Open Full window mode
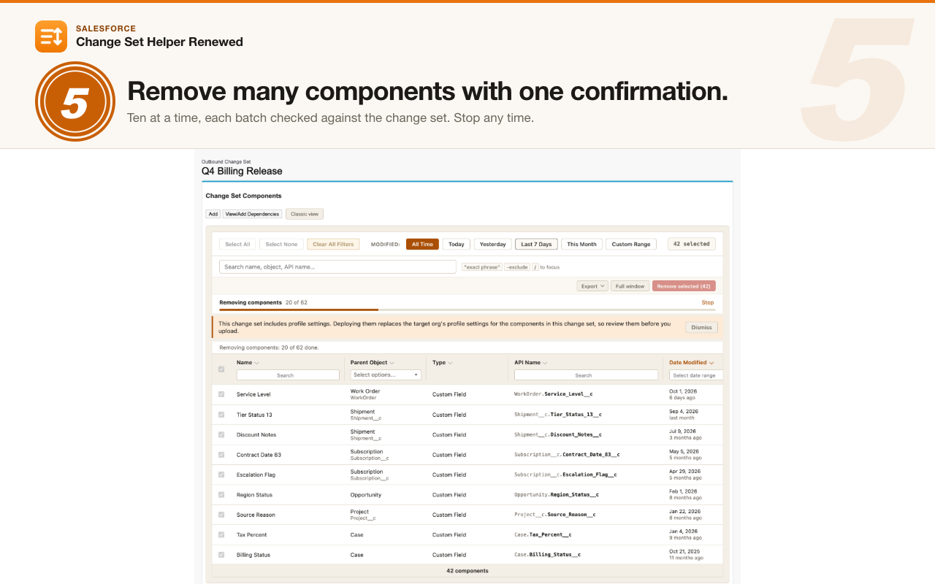The width and height of the screenshot is (935, 584). coord(630,286)
